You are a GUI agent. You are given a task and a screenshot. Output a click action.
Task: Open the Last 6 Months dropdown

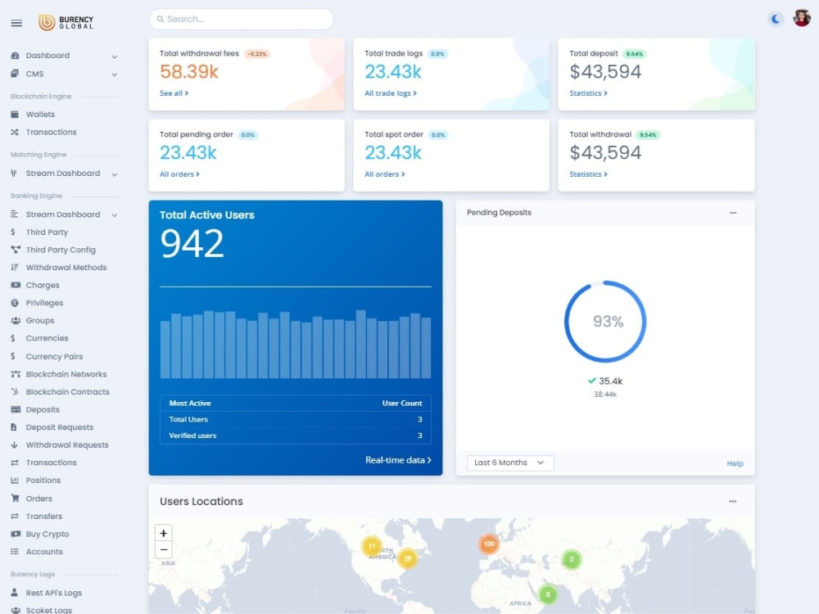click(509, 463)
